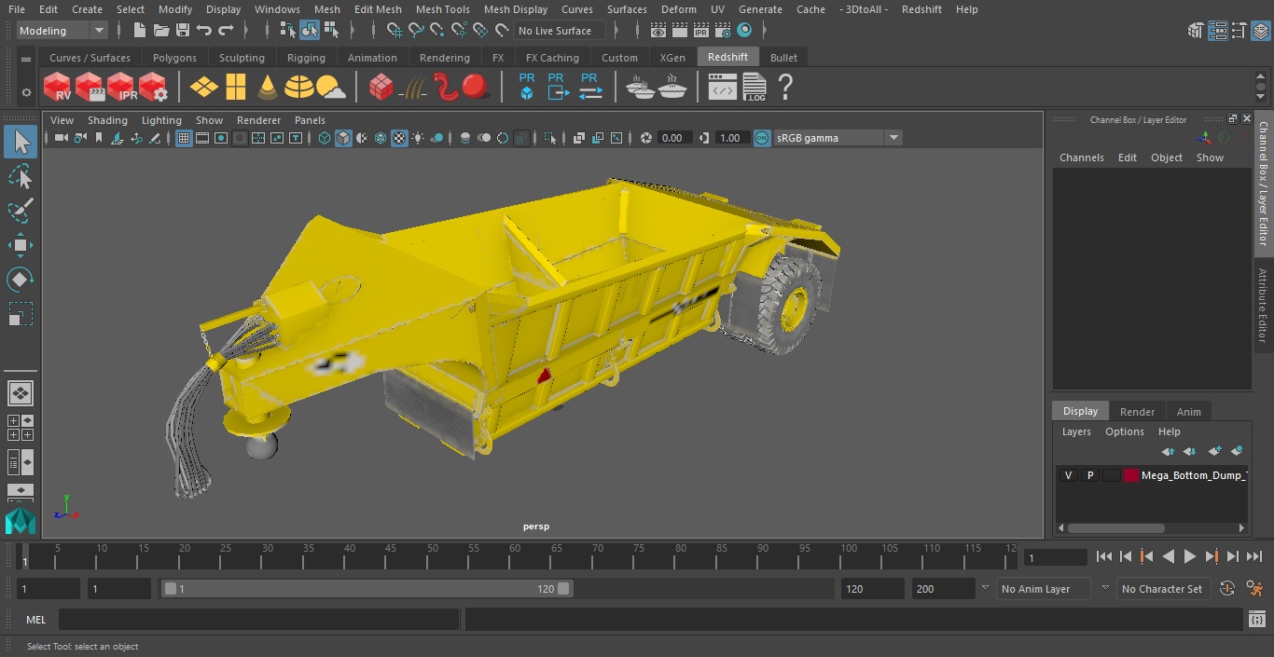
Task: Click the red sphere shelf icon
Action: pos(476,88)
